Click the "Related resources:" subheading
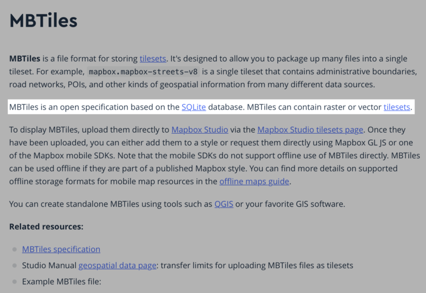 point(46,226)
